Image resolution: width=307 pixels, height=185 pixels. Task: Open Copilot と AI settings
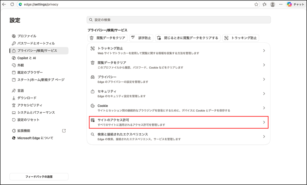point(39,58)
